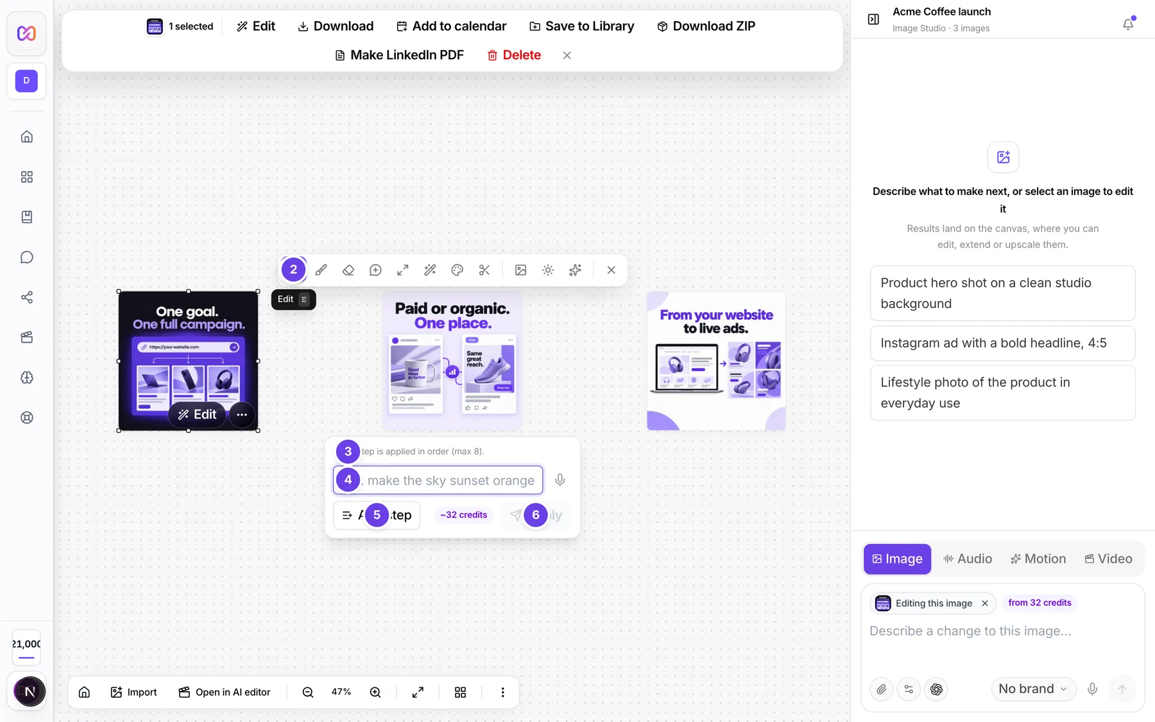Switch to the Motion tab

pos(1038,559)
